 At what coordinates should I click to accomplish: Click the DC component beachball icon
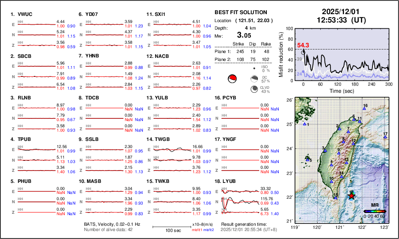[x=254, y=80]
